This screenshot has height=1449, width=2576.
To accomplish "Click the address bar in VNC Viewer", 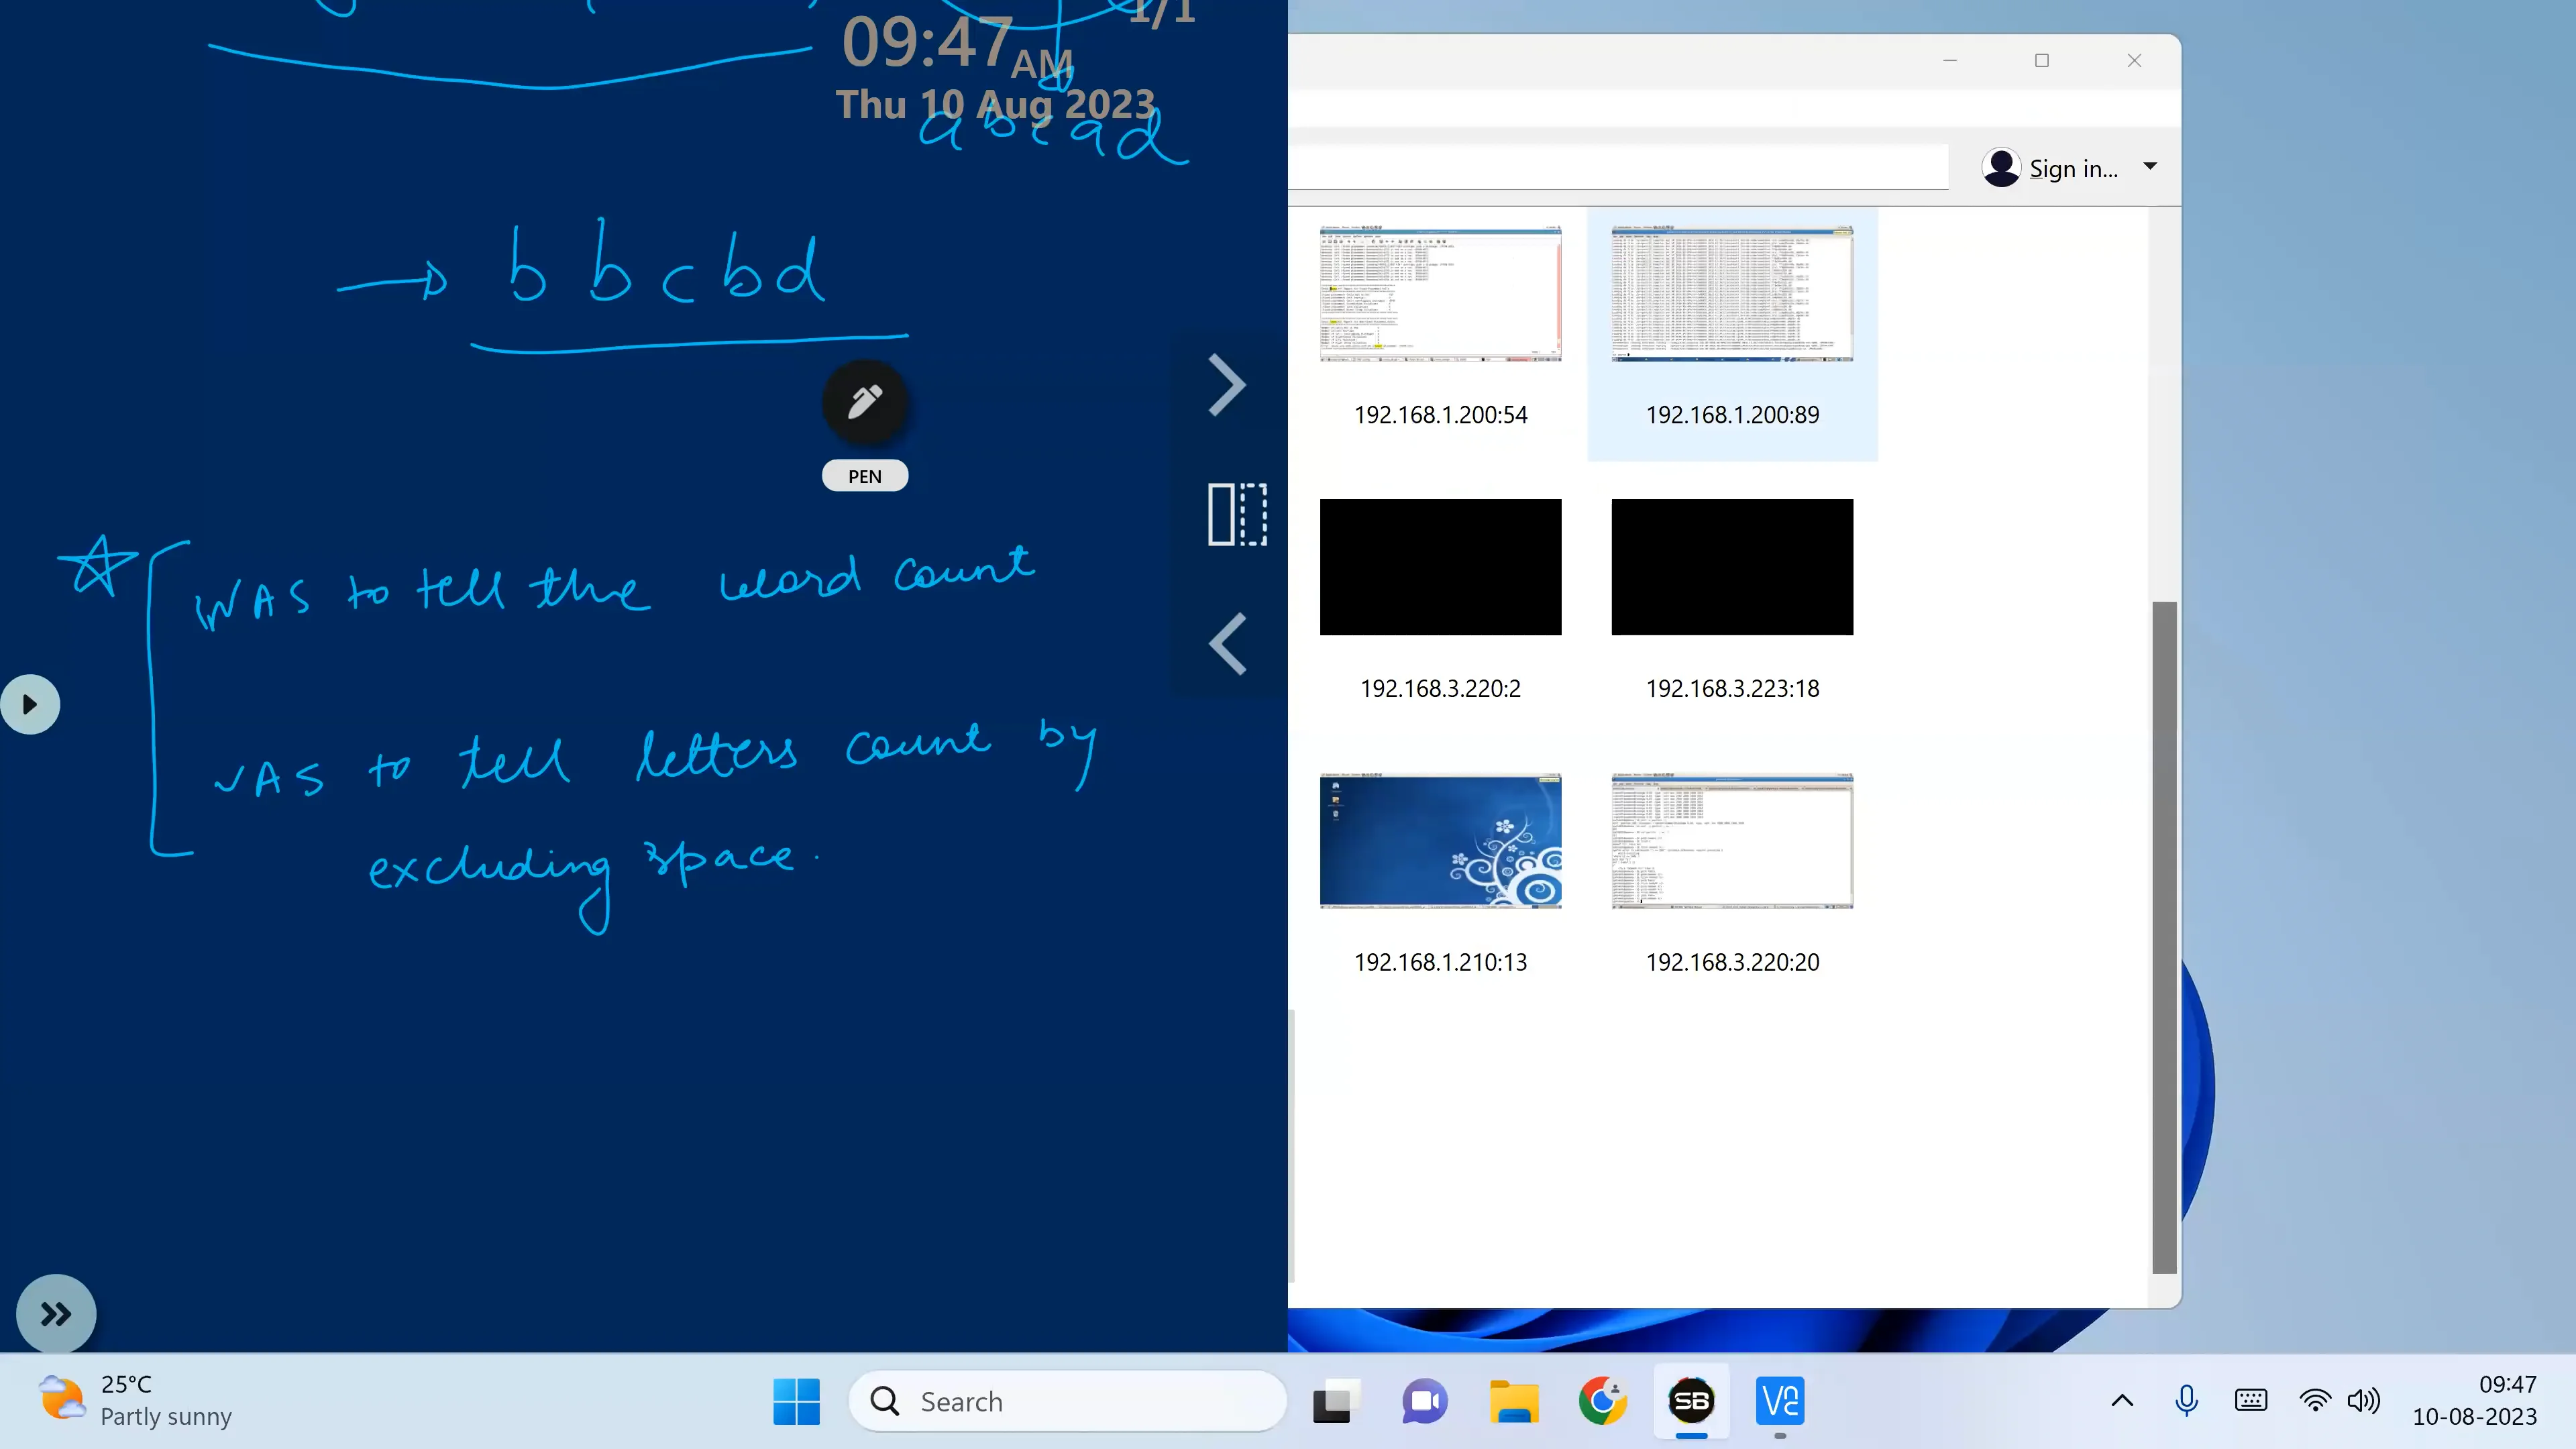I will click(1620, 167).
